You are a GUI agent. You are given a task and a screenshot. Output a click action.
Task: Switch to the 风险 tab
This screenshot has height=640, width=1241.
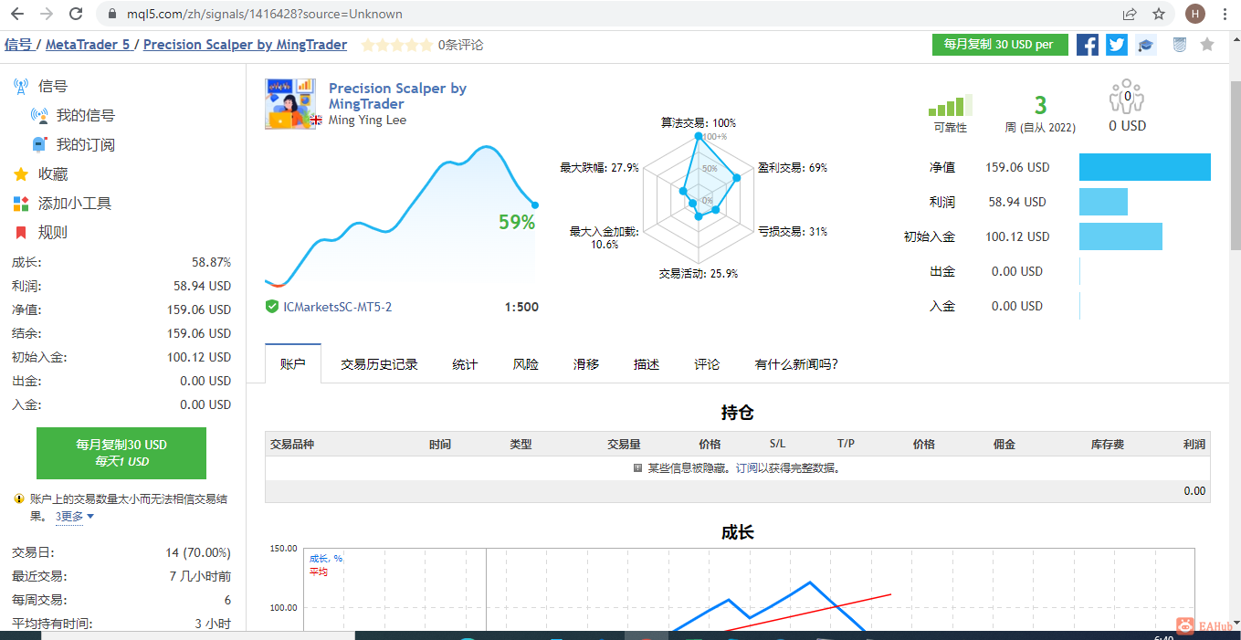[526, 364]
